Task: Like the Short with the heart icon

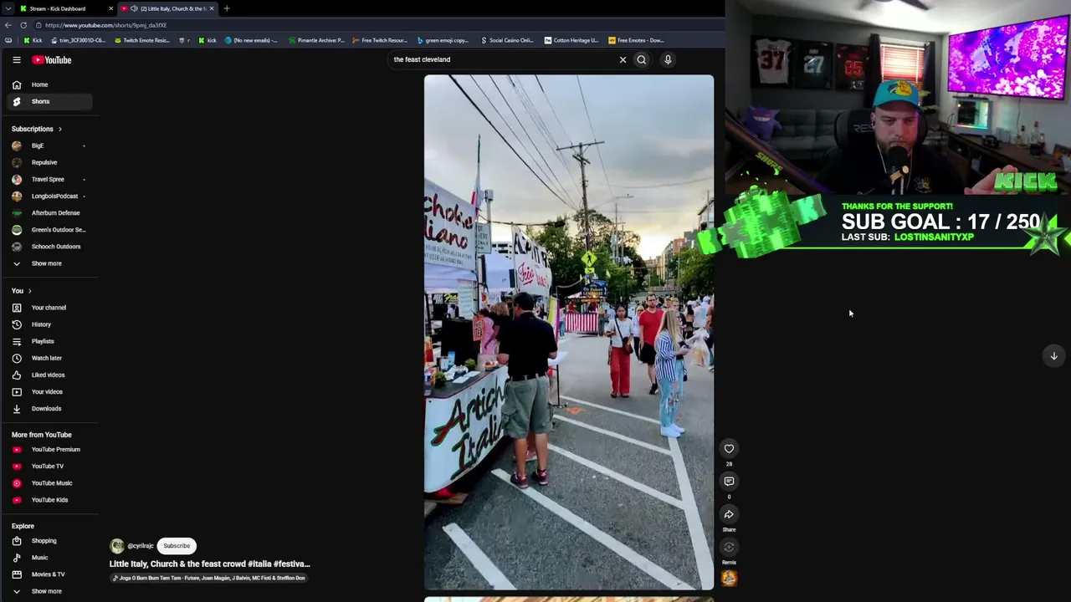Action: [x=729, y=449]
